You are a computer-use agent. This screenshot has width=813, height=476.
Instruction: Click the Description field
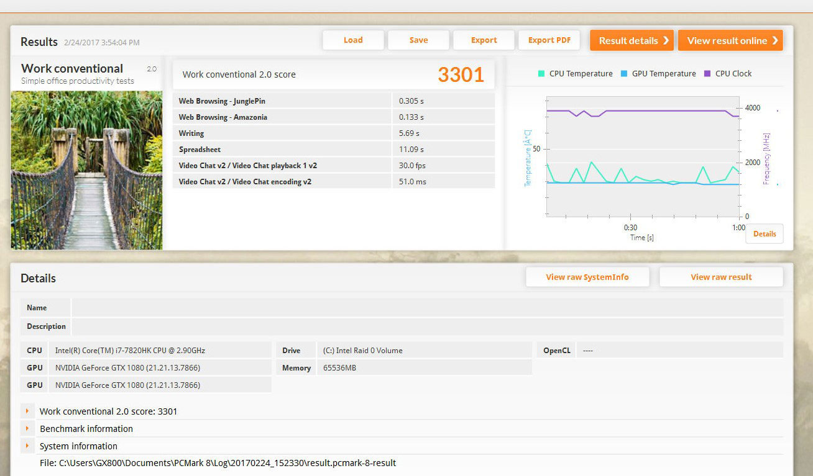click(427, 326)
